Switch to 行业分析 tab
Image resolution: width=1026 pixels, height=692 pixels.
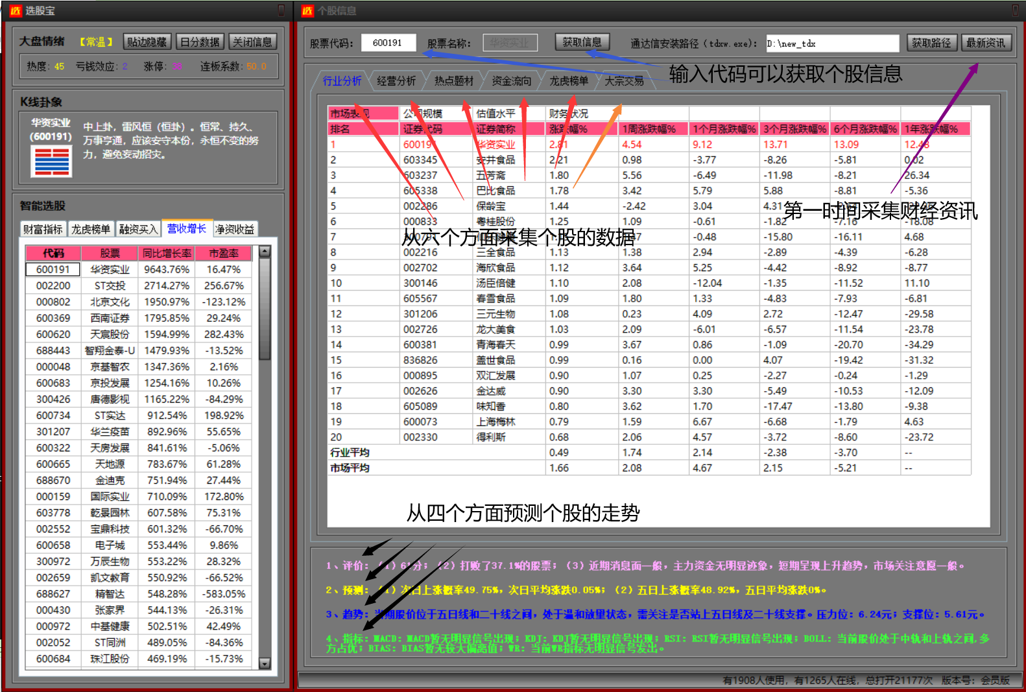[x=342, y=80]
